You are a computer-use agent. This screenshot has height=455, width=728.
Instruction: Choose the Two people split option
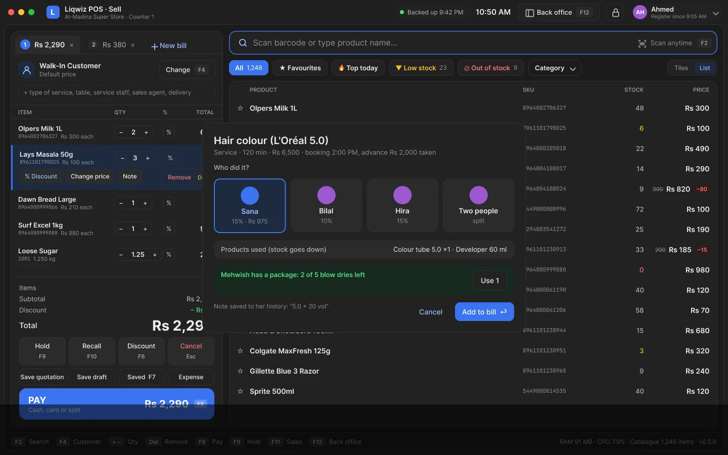[478, 205]
